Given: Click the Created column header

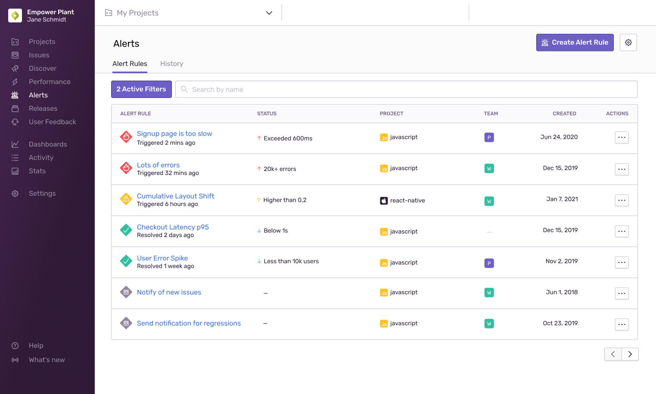Looking at the screenshot, I should [x=564, y=114].
